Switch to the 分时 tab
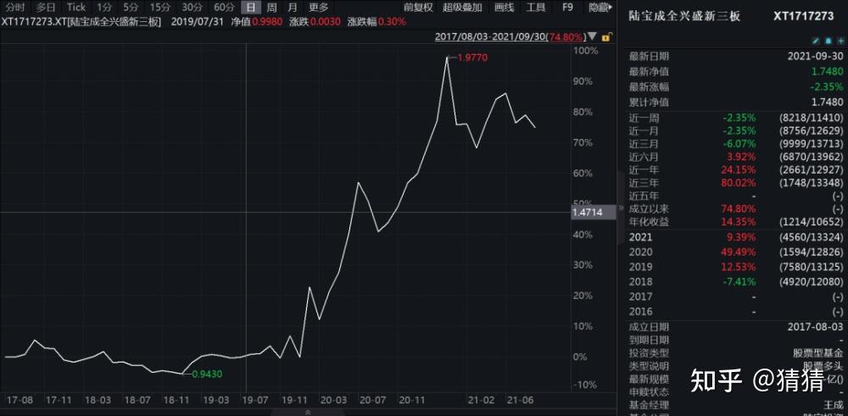 pyautogui.click(x=15, y=8)
